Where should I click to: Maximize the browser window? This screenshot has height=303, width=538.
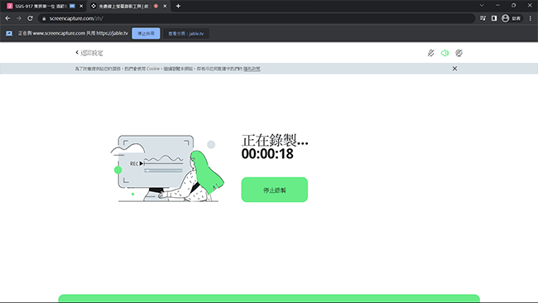point(514,6)
